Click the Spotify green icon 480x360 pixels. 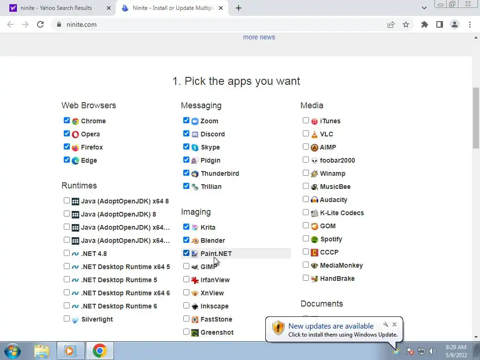pyautogui.click(x=315, y=240)
